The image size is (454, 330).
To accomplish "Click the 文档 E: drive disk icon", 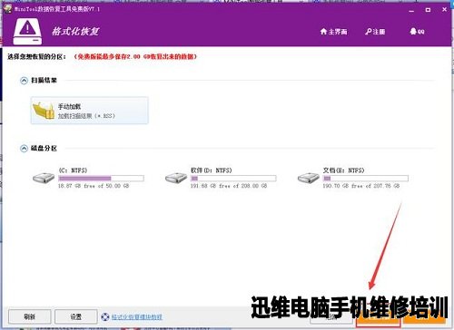I will [x=309, y=178].
